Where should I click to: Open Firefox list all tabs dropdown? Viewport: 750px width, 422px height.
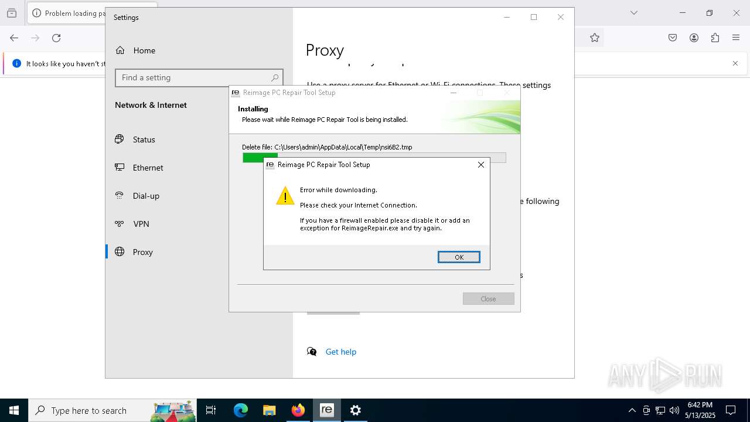[x=634, y=13]
